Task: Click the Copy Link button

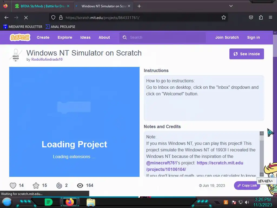Action: click(x=247, y=186)
